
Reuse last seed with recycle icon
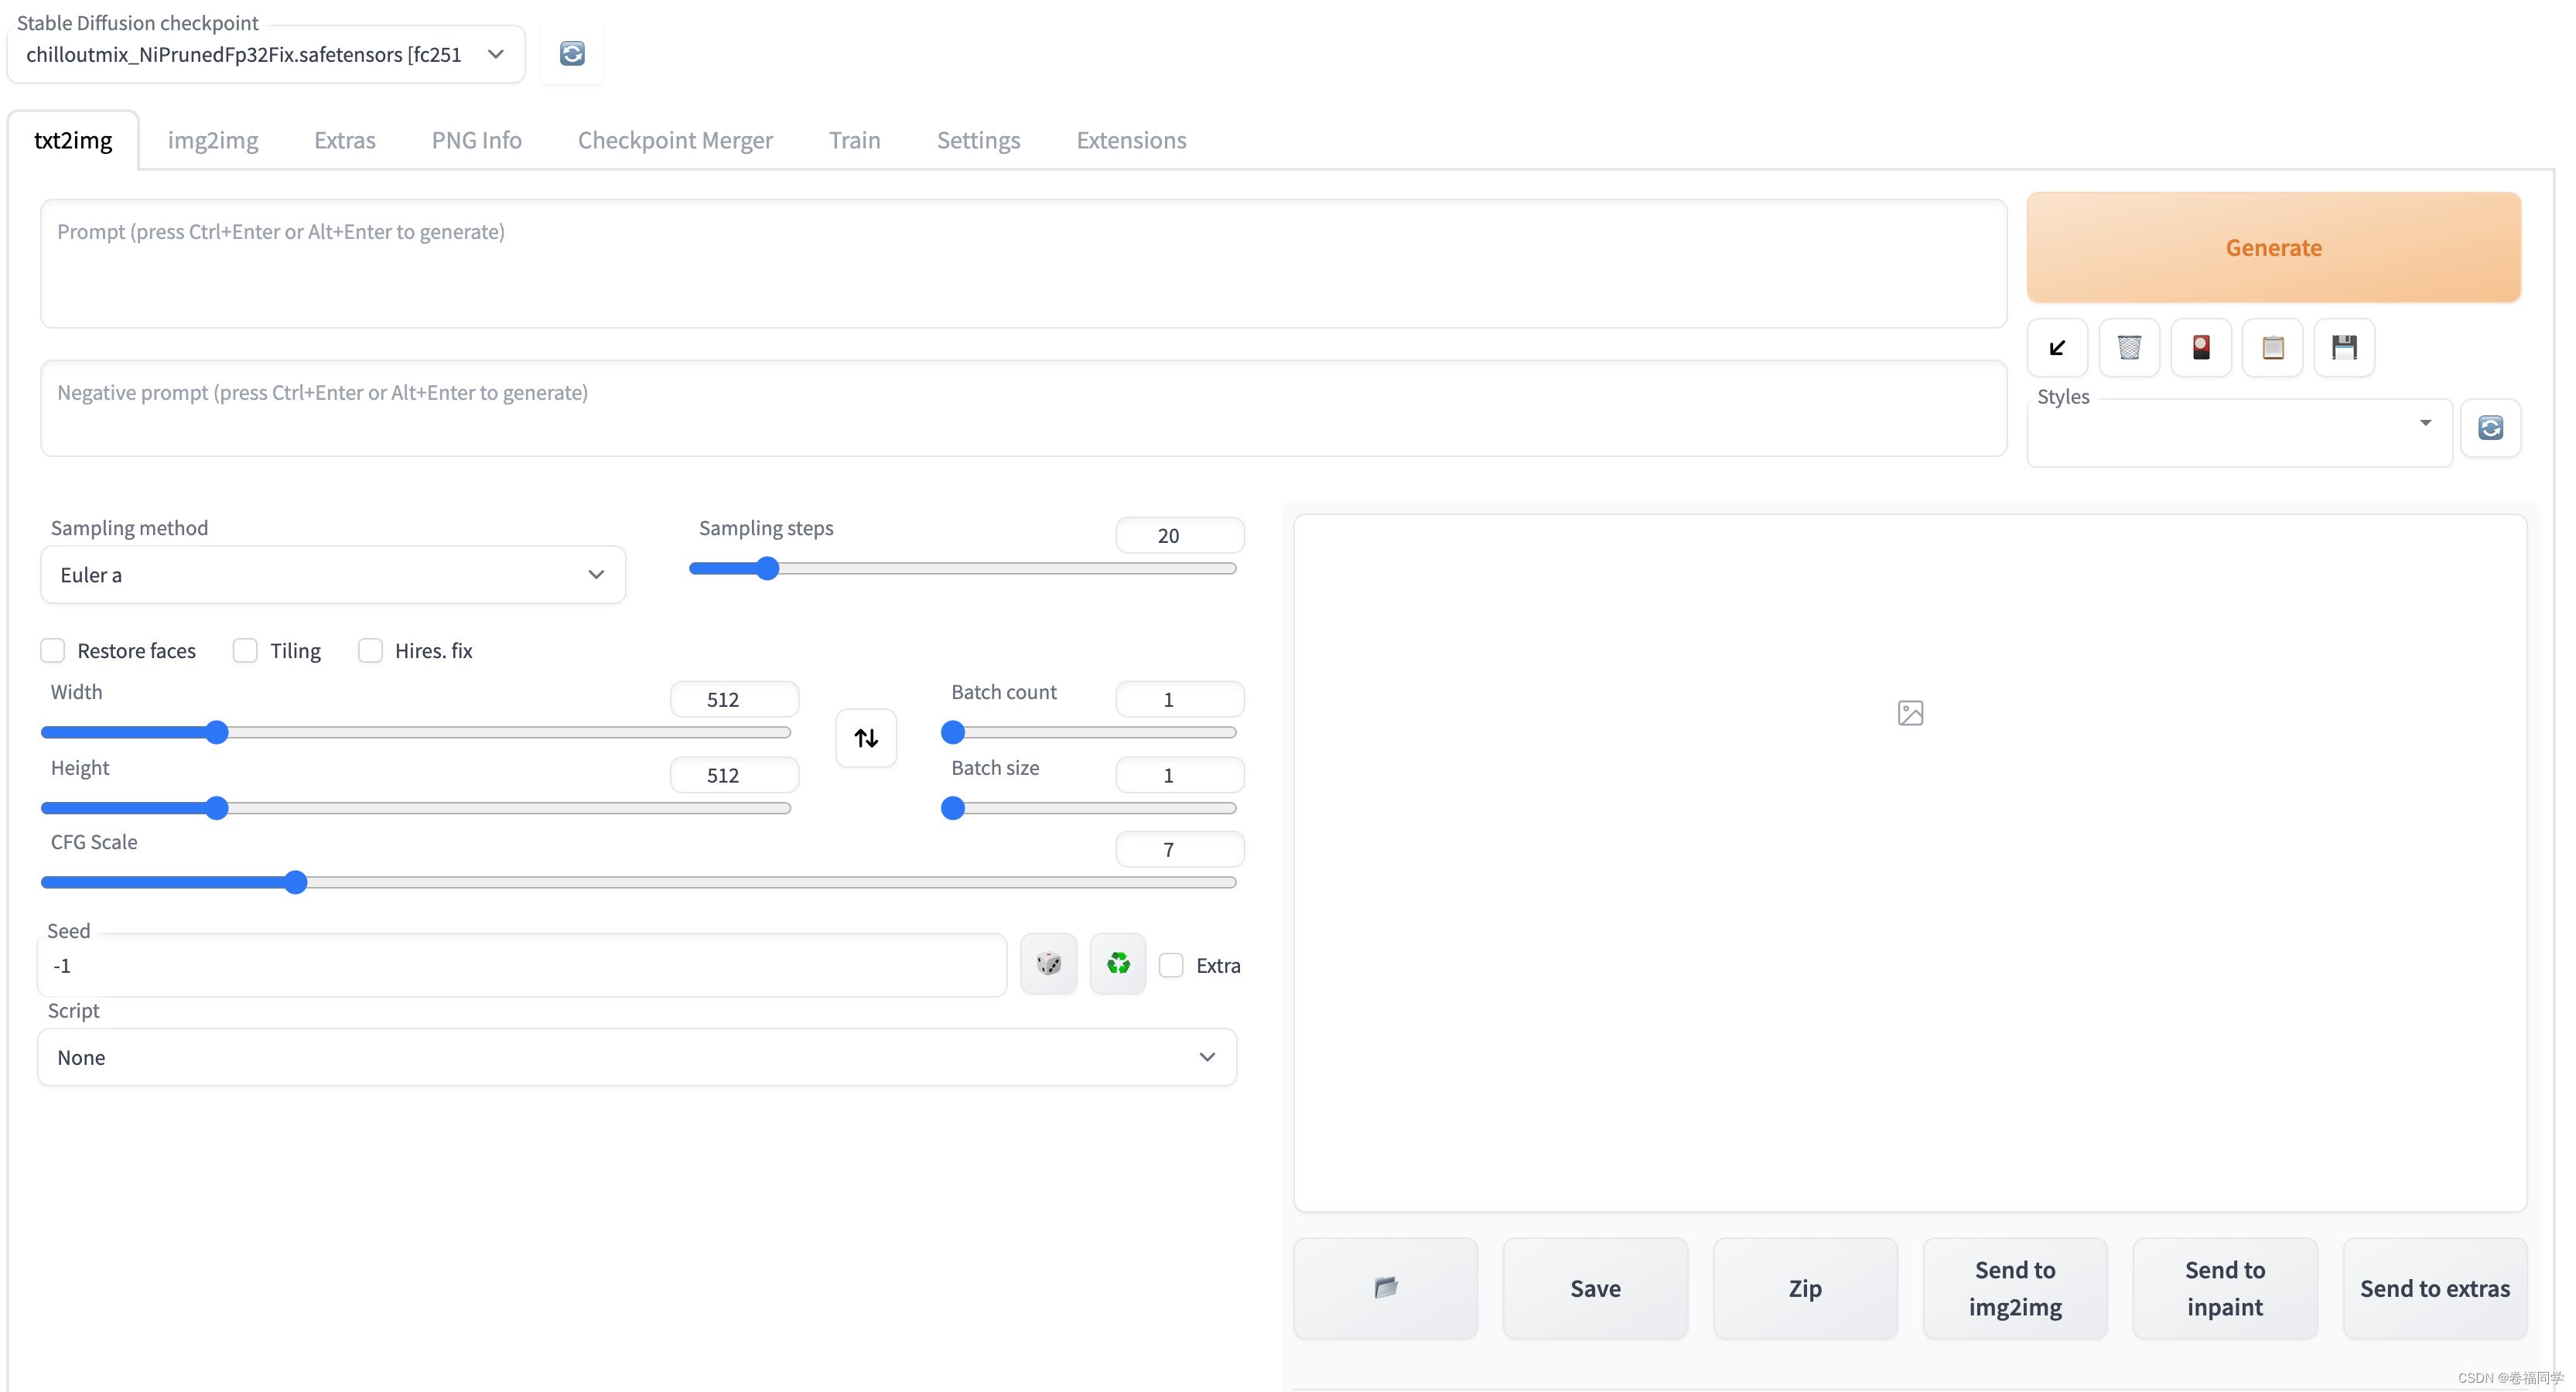coord(1118,964)
